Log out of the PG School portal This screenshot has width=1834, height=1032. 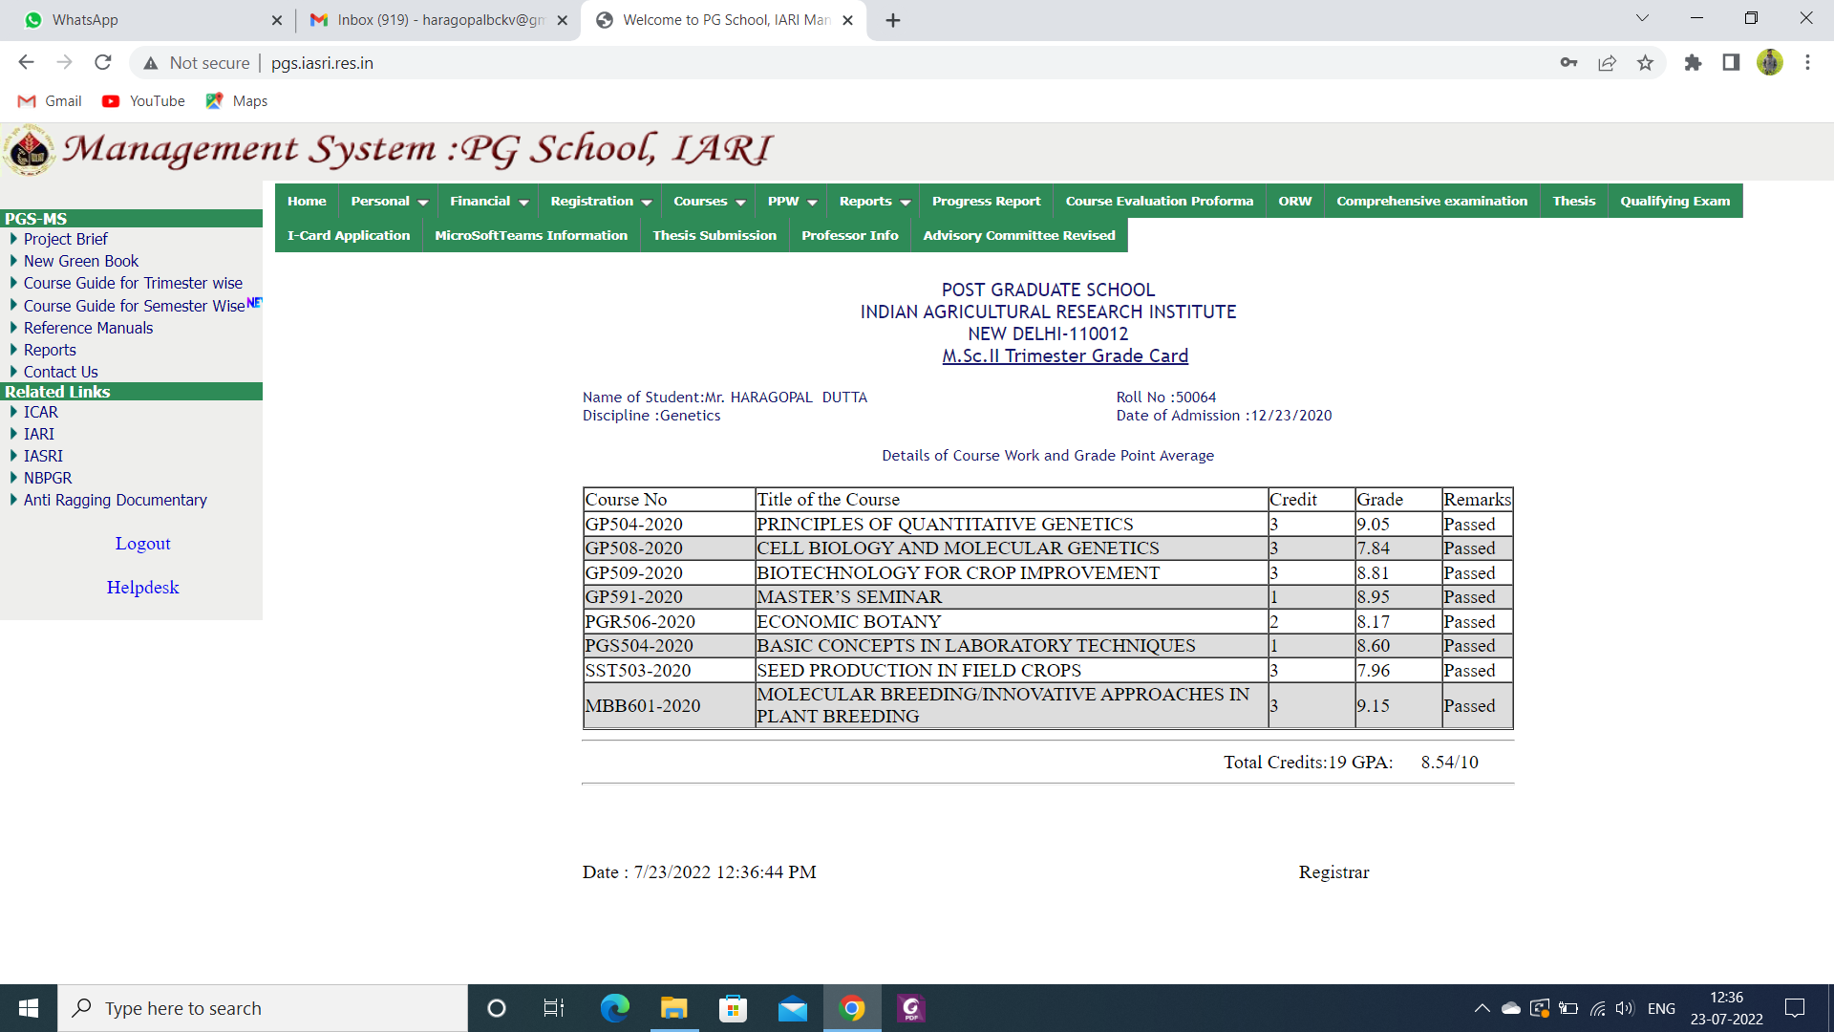pyautogui.click(x=143, y=544)
